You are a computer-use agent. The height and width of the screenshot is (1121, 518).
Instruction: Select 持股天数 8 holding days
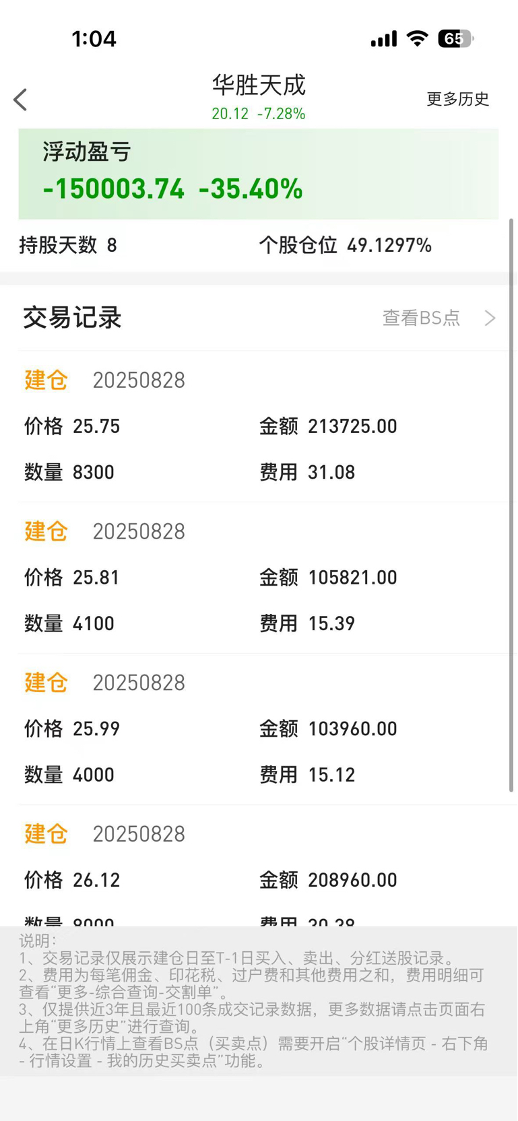(68, 245)
